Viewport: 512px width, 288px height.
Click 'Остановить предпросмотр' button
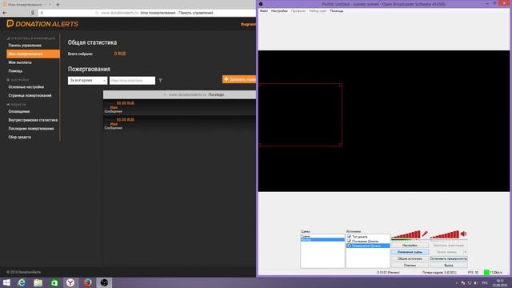point(449,258)
